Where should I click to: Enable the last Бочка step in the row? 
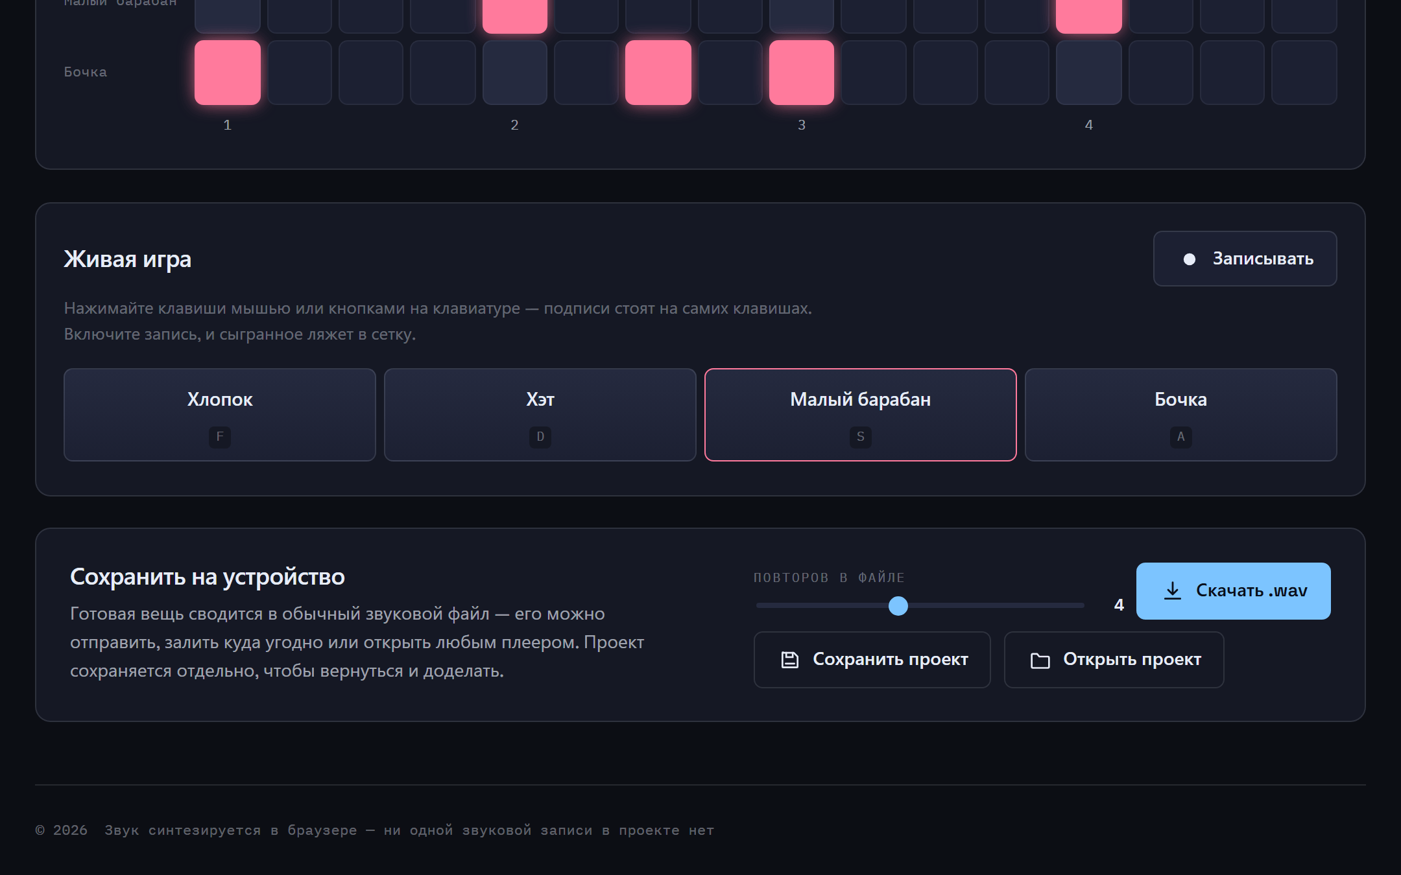pos(1304,73)
